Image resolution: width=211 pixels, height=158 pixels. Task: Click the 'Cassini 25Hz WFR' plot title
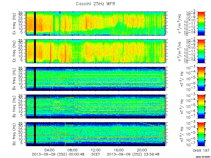[x=95, y=4]
